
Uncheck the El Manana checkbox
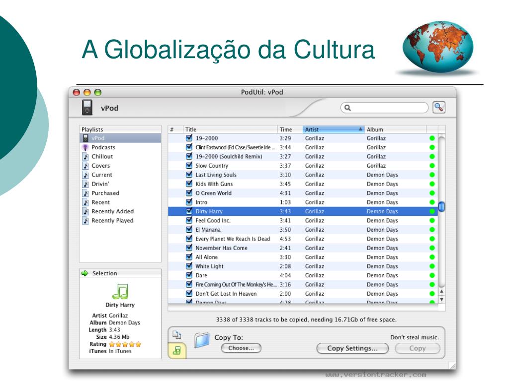tap(189, 229)
